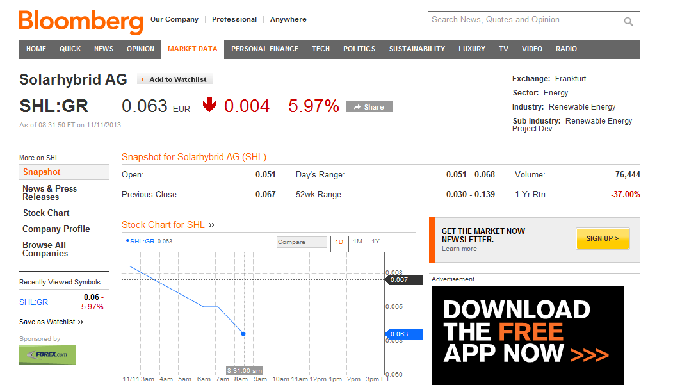Open the SUSTAINABILITY nav tab
The image size is (673, 385).
point(418,49)
